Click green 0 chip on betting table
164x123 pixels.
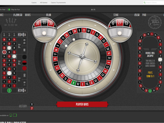coord(9,90)
